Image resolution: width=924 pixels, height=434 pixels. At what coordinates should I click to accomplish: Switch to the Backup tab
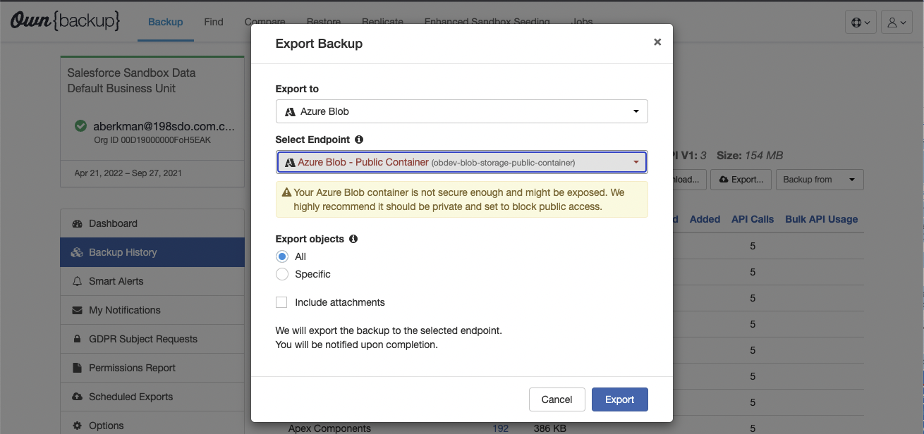pyautogui.click(x=166, y=22)
